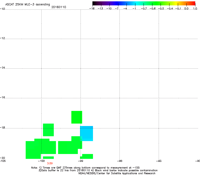Click the color scale bar legend
Viewport: 200px width, 175px height.
pos(144,3)
